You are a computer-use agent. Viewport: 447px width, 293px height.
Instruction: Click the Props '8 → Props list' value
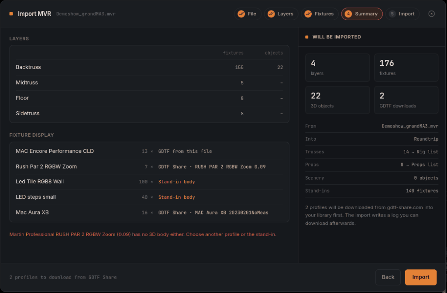(419, 165)
